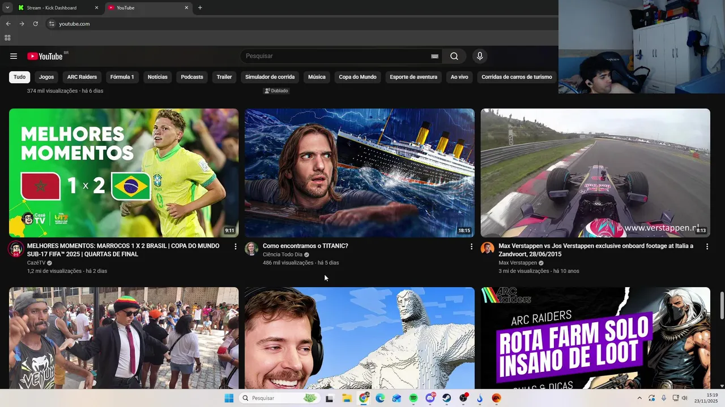Open options menu for Max Verstappen video
Screen dimensions: 725x407
707,246
